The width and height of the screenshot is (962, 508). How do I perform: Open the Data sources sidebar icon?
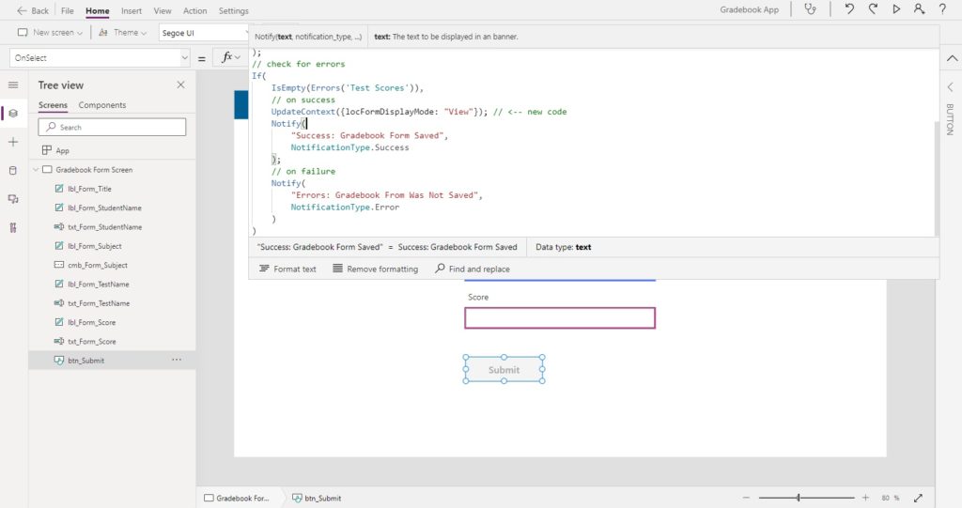tap(13, 171)
